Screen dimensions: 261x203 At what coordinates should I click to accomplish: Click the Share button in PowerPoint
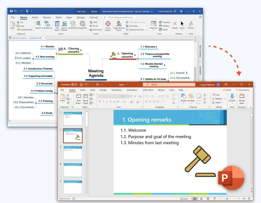point(227,90)
